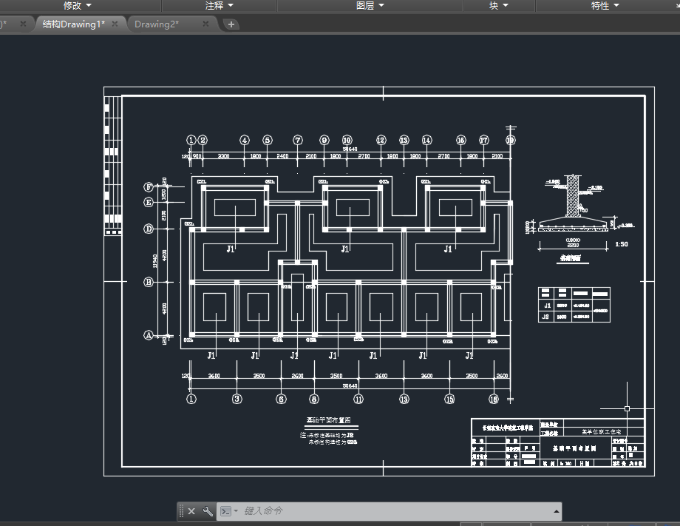Expand the 块 ribbon panel
Image resolution: width=680 pixels, height=526 pixels.
tap(499, 5)
